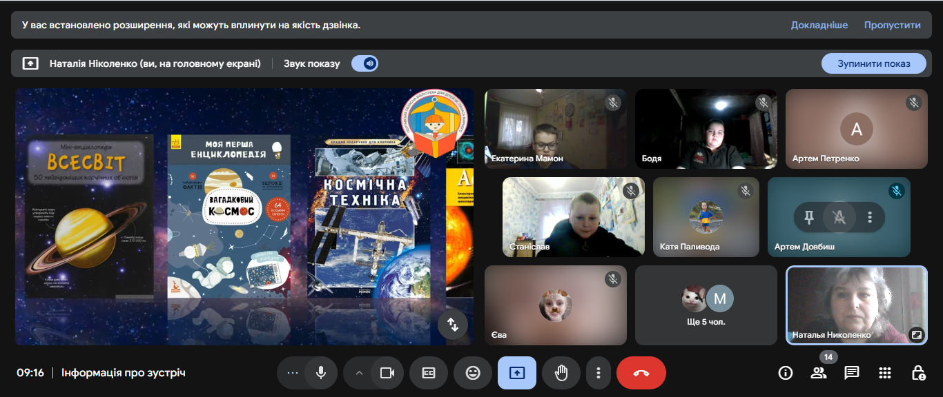The image size is (943, 397).
Task: Click Артем Петренко avatar tile
Action: 857,128
